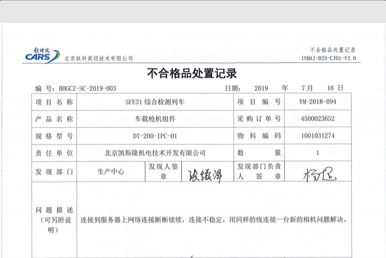Click the quantity value 1

(x=318, y=153)
